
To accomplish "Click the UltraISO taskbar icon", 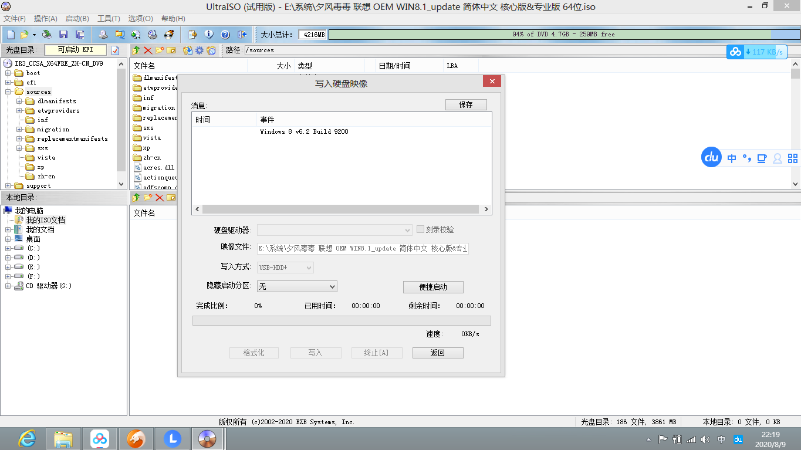I will click(x=208, y=438).
